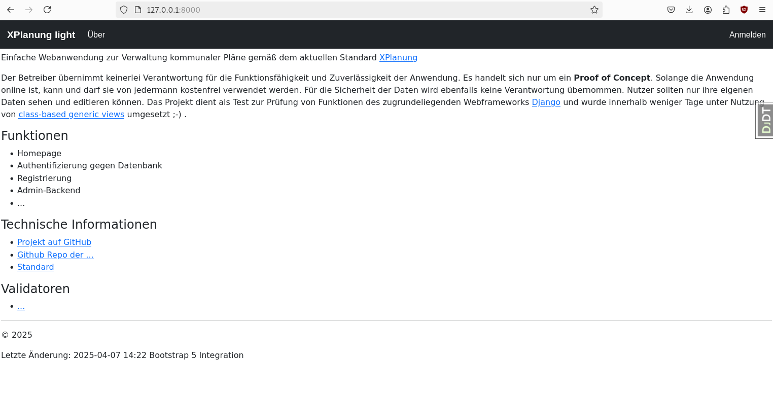Viewport: 773px width, 394px height.
Task: Open the uBlock Origin shield icon
Action: 744,10
